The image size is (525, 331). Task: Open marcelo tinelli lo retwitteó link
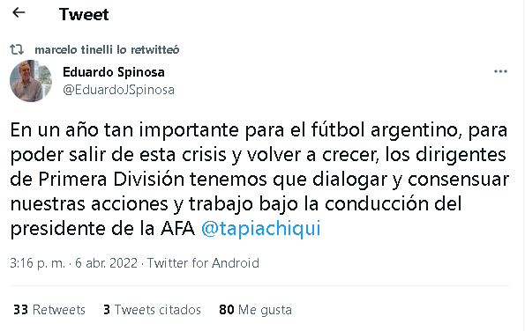(107, 50)
